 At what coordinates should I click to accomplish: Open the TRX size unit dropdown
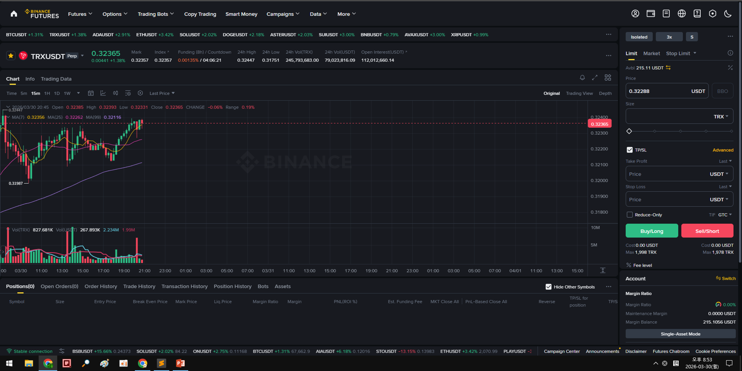[x=721, y=117]
